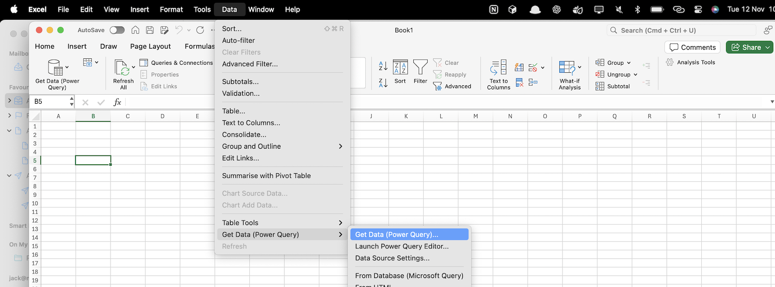Open macOS Control Centre in menu bar
Viewport: 775px width, 287px height.
coord(698,9)
